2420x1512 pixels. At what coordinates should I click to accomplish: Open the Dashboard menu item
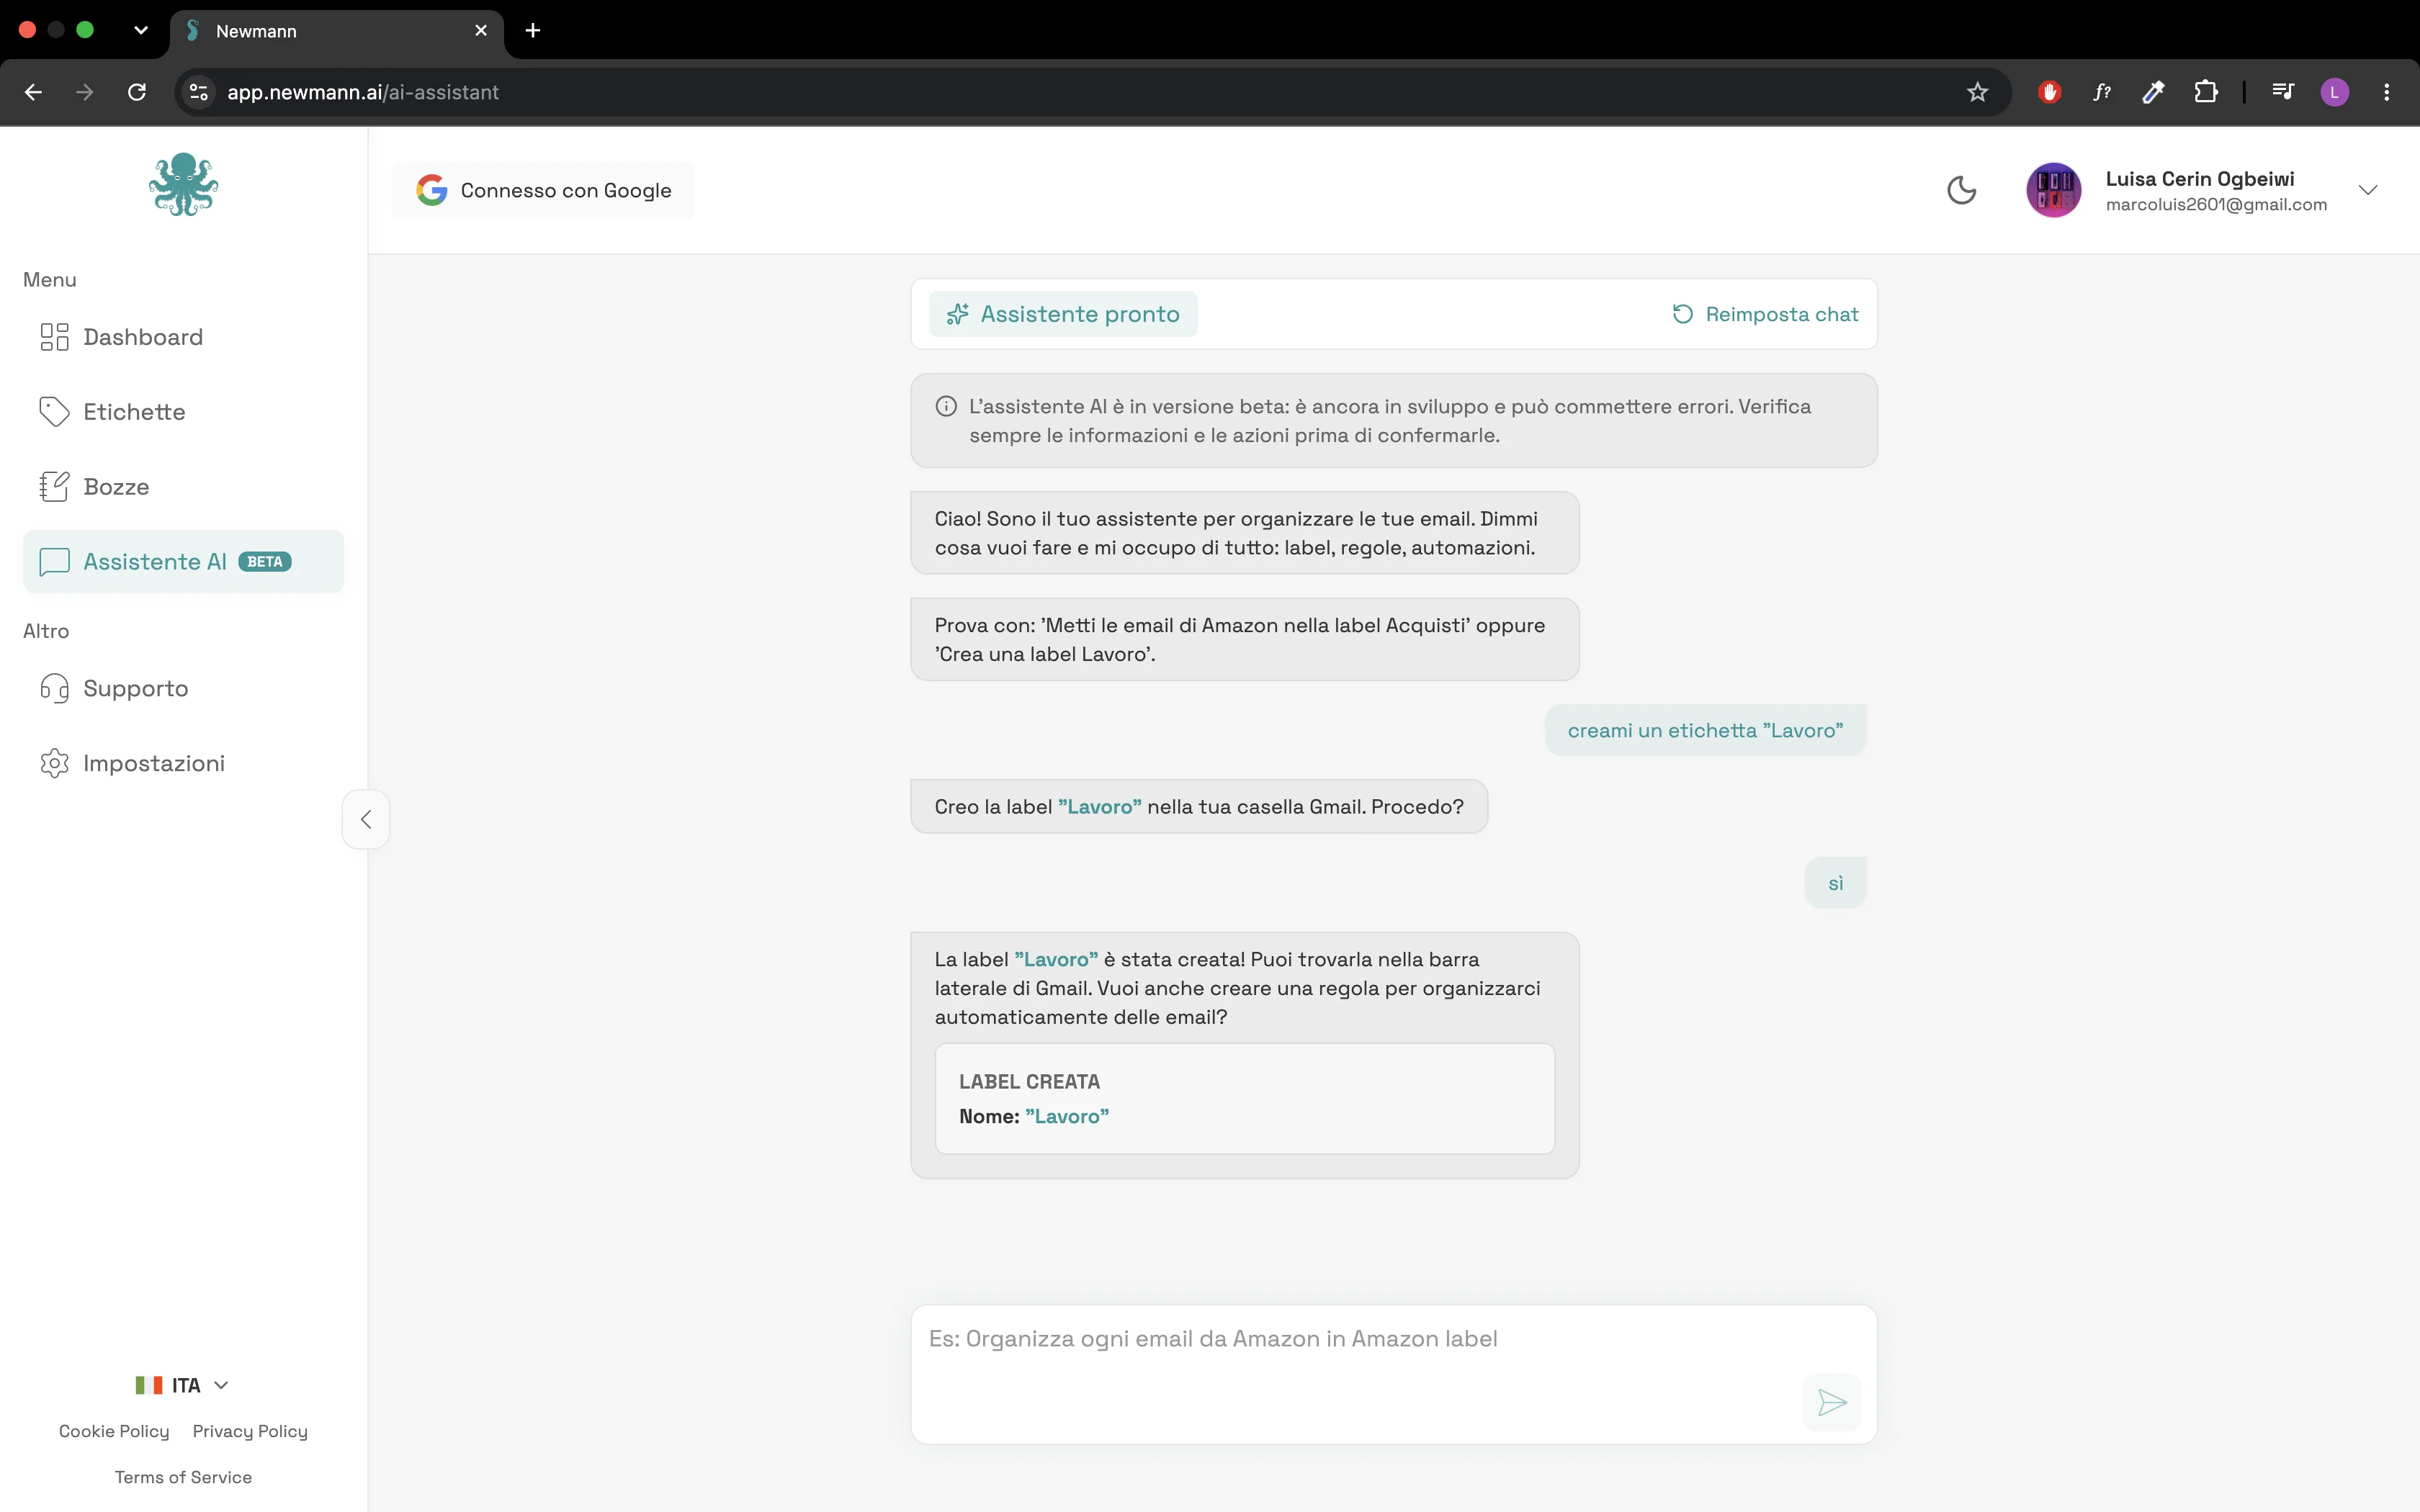coord(183,337)
